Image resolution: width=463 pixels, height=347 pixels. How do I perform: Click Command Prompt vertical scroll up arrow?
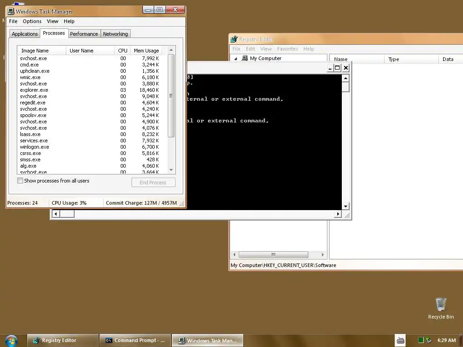coord(345,78)
